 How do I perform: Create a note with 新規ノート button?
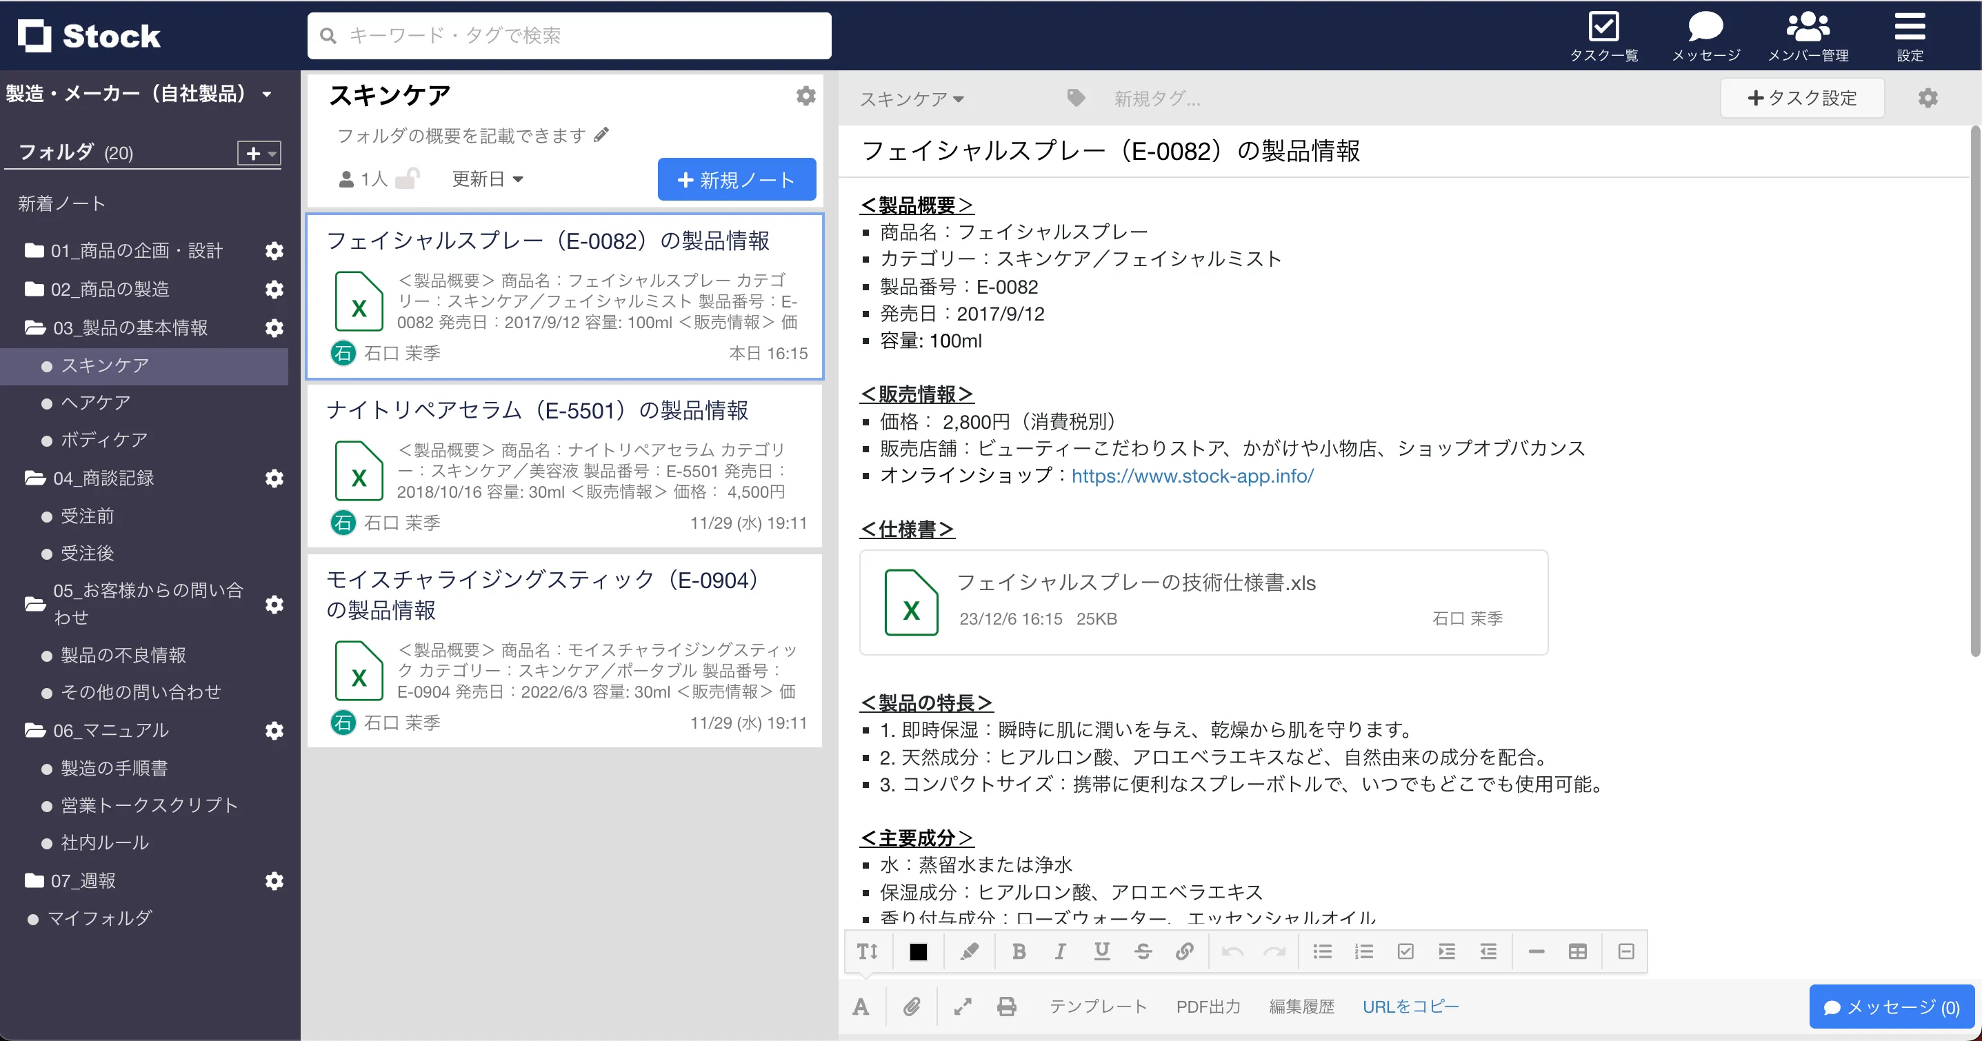pyautogui.click(x=736, y=179)
